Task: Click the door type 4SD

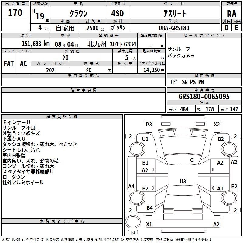Action: [118, 13]
